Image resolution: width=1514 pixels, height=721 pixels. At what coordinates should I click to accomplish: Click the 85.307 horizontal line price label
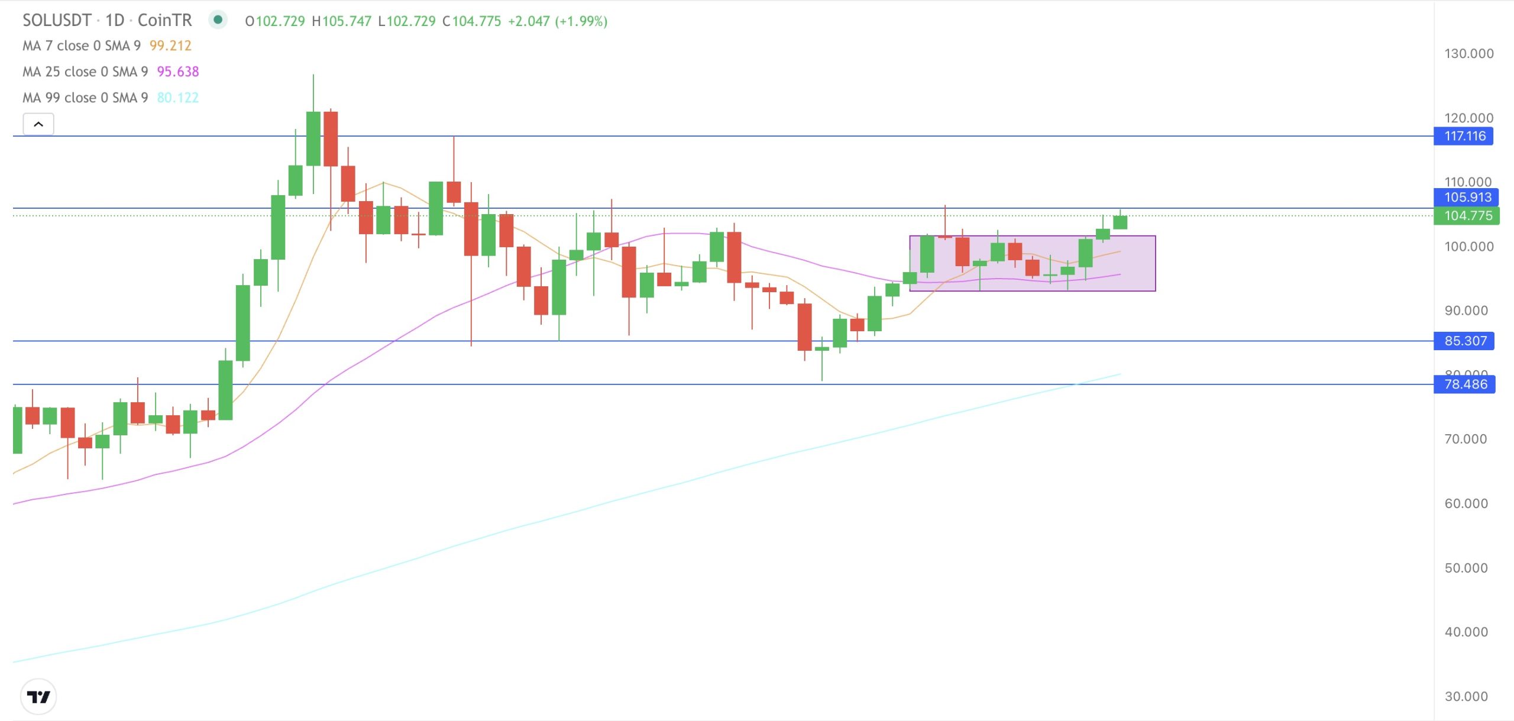(1464, 341)
